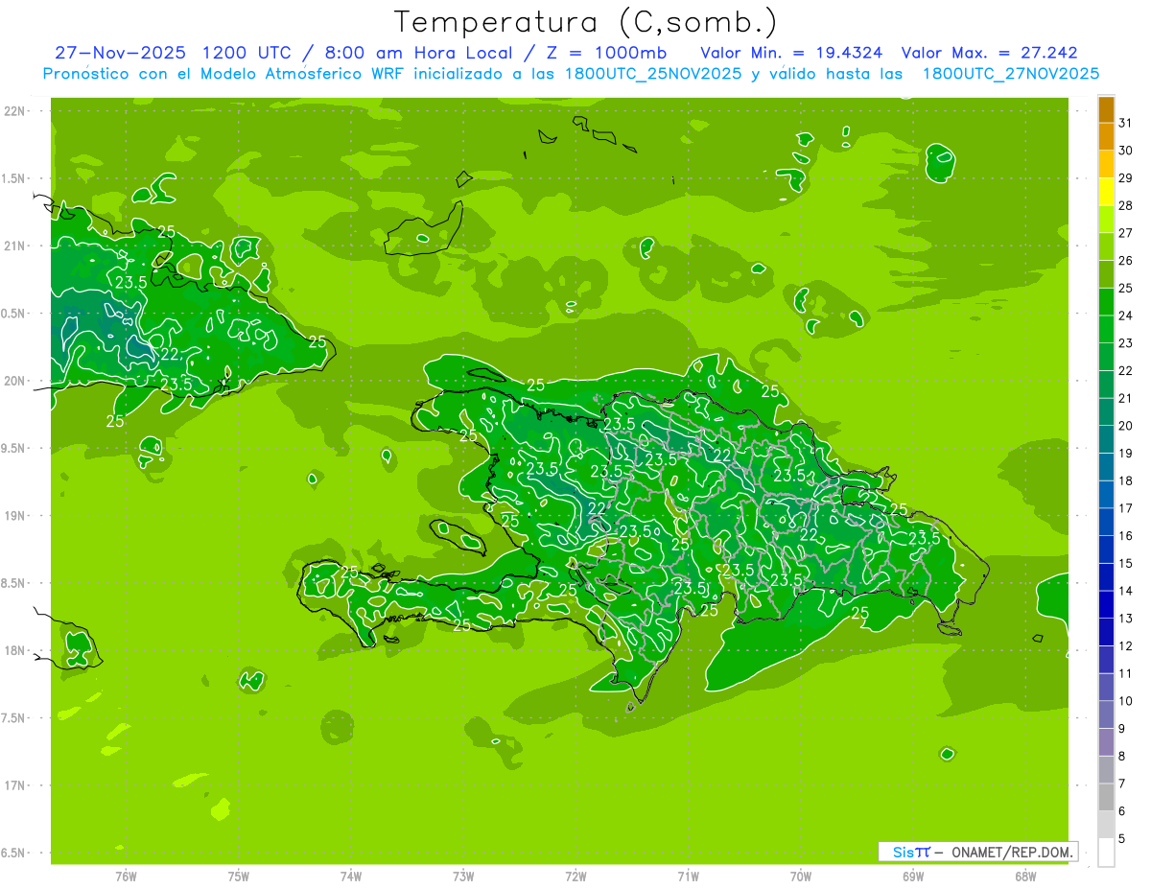Screen dimensions: 1151x889
Task: Click the '74W' longitude axis label
Action: tap(351, 876)
